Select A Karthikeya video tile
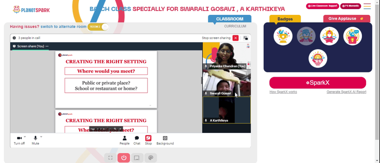Screen dimensions: 380x163 coord(226,110)
